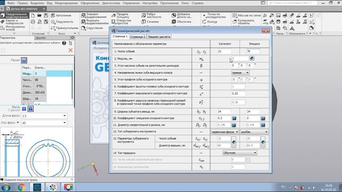Select the with-chamfer option icon under Фаска
This screenshot has width=342, height=192.
click(30, 109)
